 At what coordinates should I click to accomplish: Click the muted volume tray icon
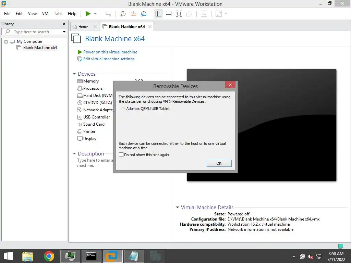point(311,256)
